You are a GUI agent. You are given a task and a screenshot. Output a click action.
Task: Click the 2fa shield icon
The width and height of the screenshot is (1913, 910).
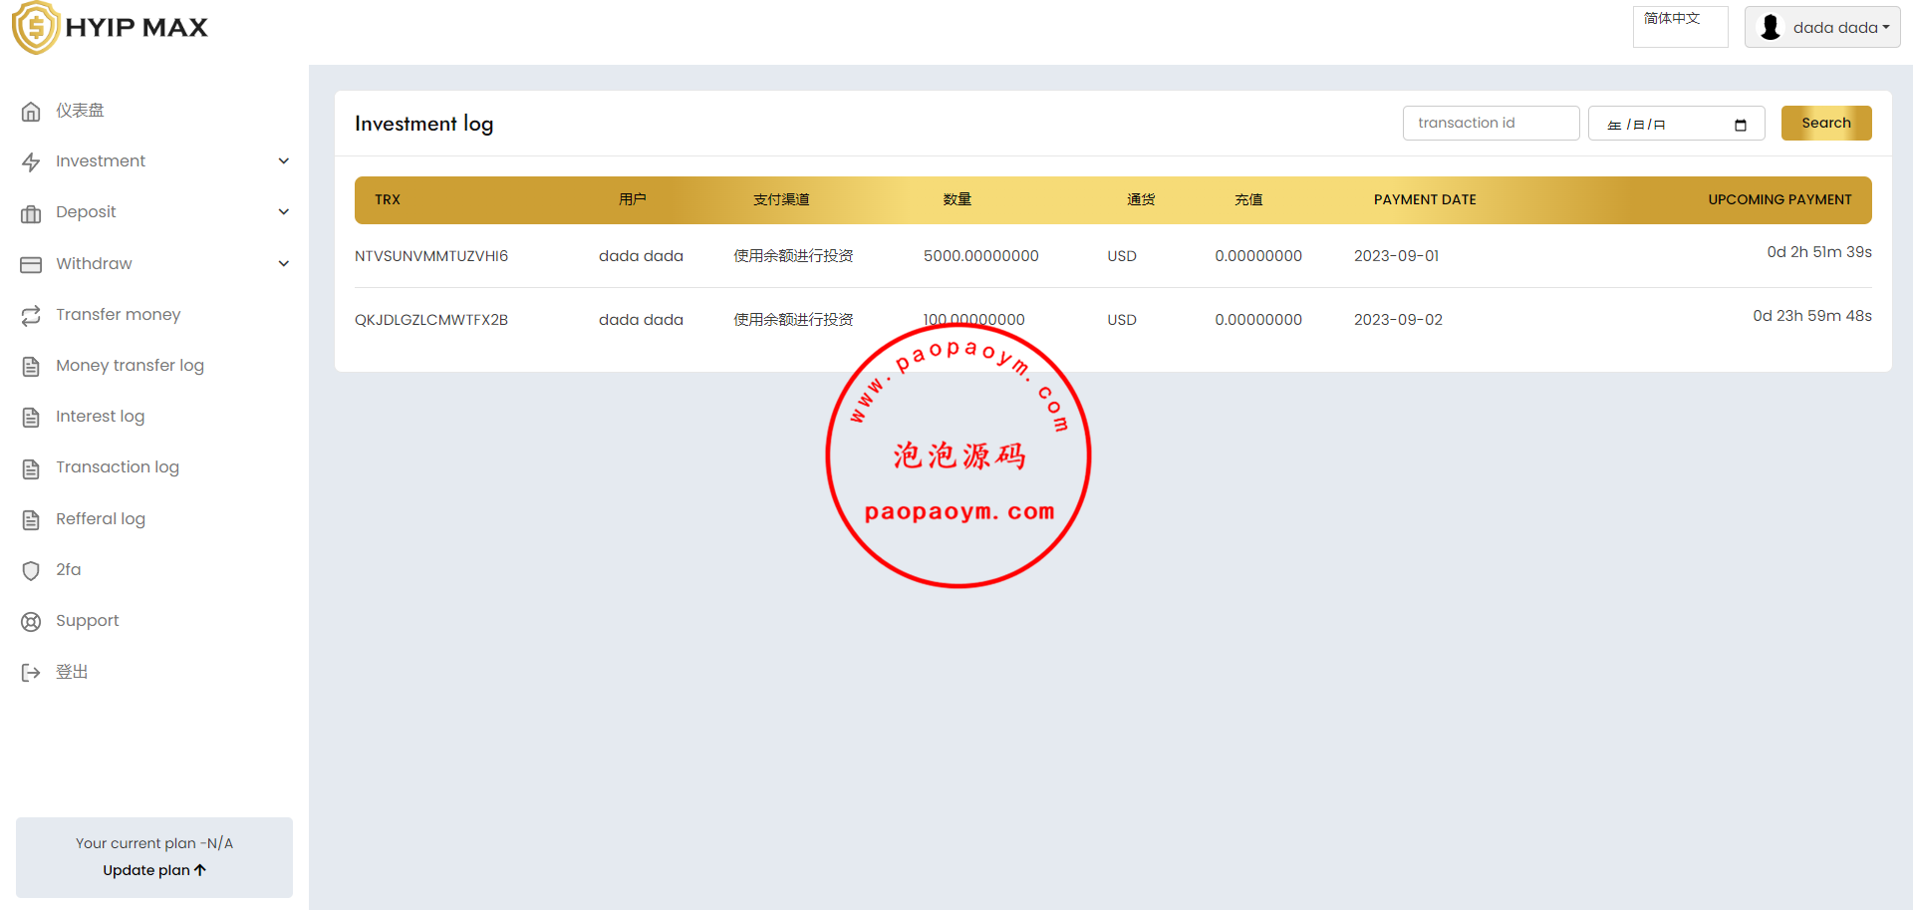click(x=31, y=570)
